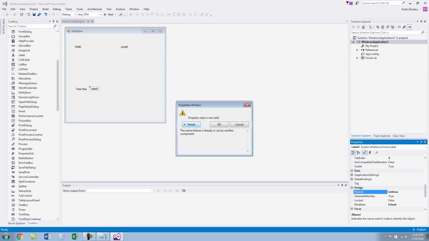
Task: Collapse the Design property category
Action: pos(352,187)
